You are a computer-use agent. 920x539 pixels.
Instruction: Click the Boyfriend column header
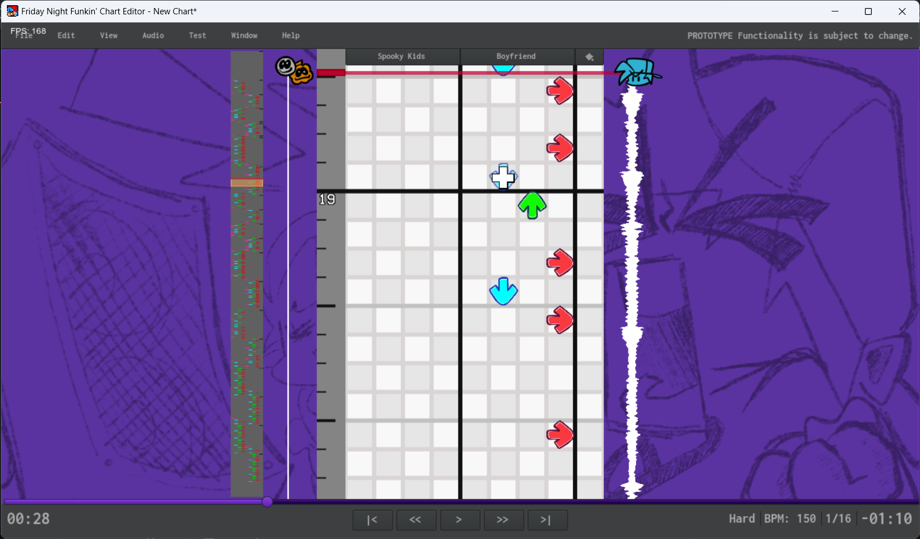coord(517,57)
